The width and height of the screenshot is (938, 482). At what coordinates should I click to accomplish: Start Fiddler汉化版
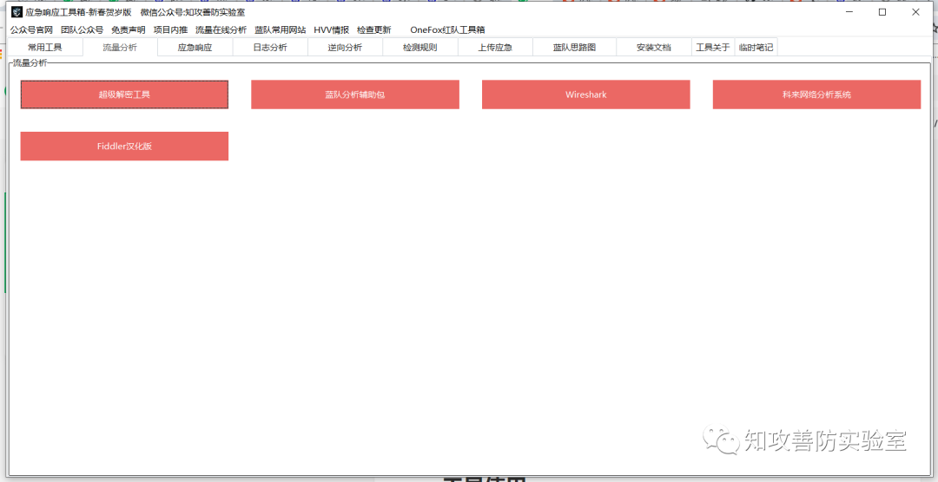pos(124,147)
